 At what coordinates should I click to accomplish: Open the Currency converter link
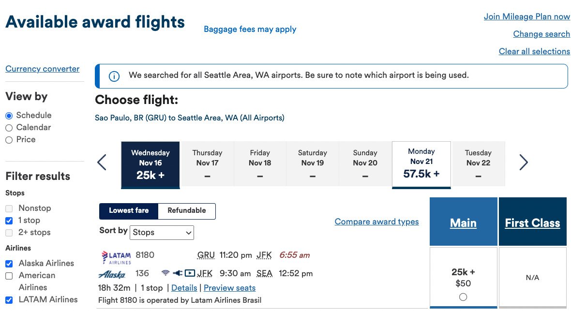pos(42,69)
